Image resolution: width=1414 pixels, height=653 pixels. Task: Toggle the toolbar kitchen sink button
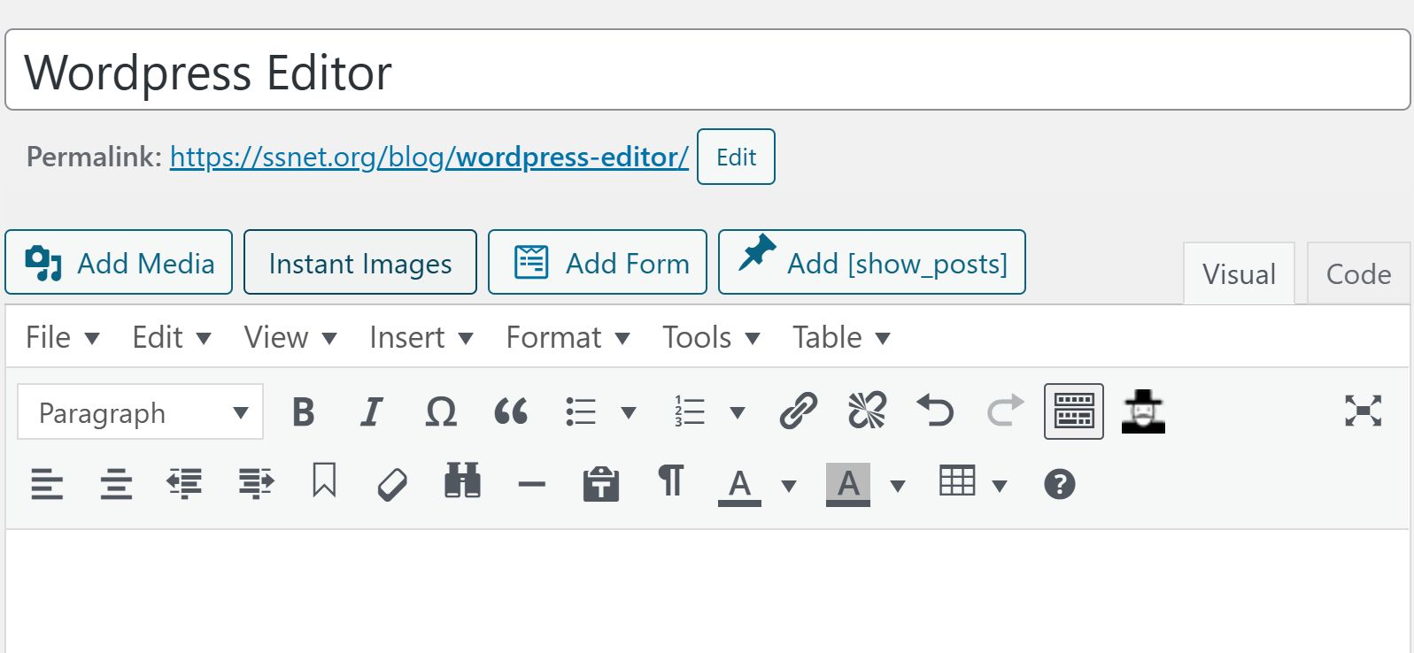coord(1073,411)
